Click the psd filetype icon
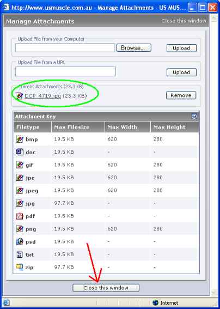The image size is (220, 309). 20,241
